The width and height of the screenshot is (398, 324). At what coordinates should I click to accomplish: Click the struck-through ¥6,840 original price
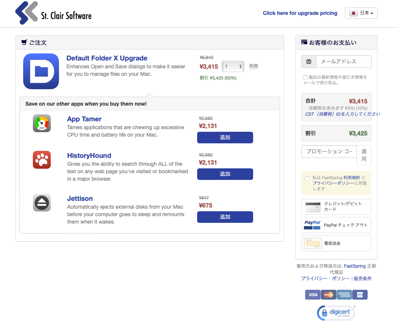[x=206, y=57]
